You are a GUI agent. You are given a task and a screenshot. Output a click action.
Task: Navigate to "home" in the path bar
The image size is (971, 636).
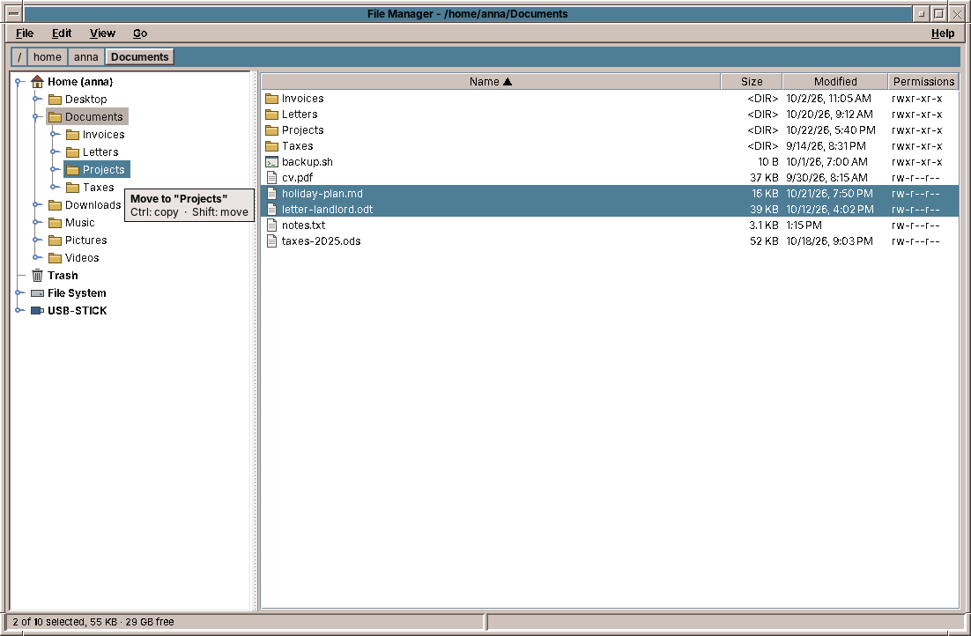pyautogui.click(x=47, y=57)
